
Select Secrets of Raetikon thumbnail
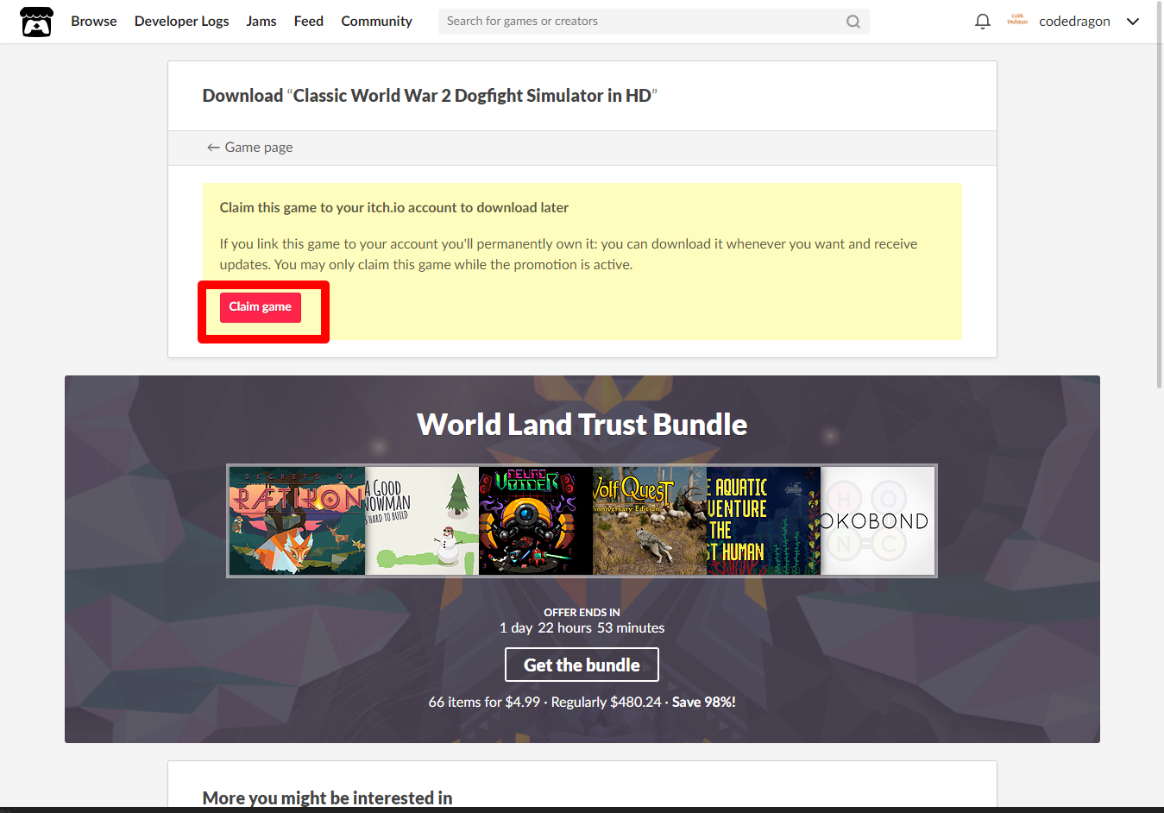pyautogui.click(x=297, y=521)
